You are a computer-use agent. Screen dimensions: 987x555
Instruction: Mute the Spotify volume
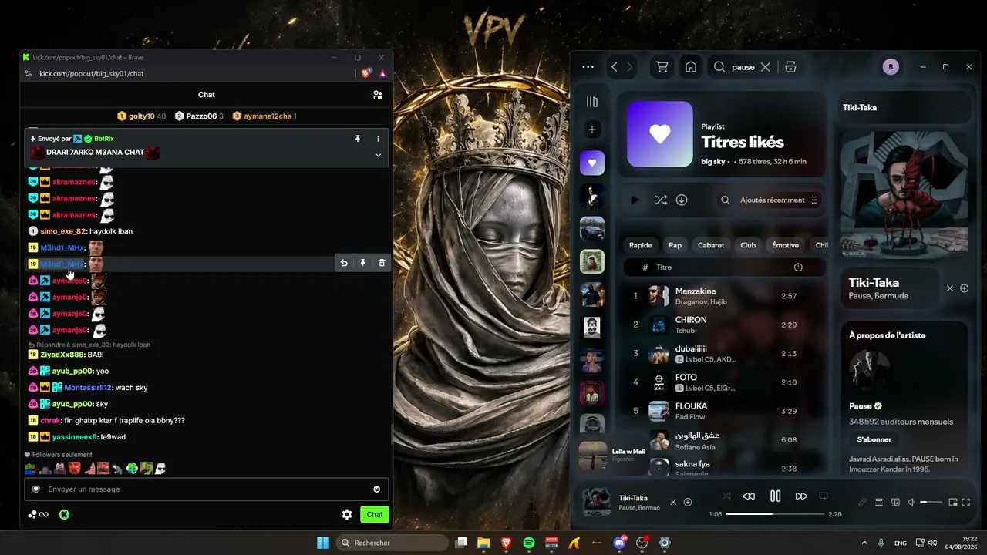coord(911,503)
